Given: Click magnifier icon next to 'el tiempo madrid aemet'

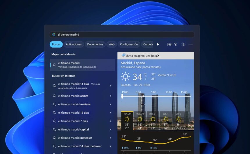Looking at the screenshot, I should 54,96.
